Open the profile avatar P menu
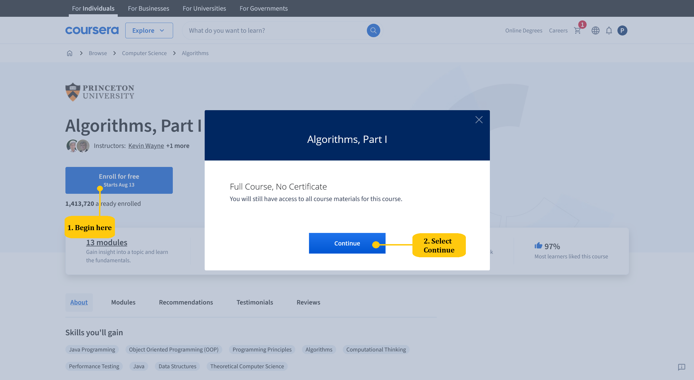The image size is (694, 380). click(x=622, y=30)
